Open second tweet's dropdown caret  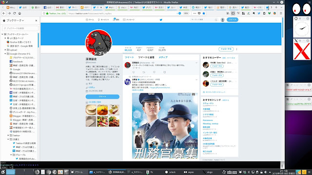point(196,80)
